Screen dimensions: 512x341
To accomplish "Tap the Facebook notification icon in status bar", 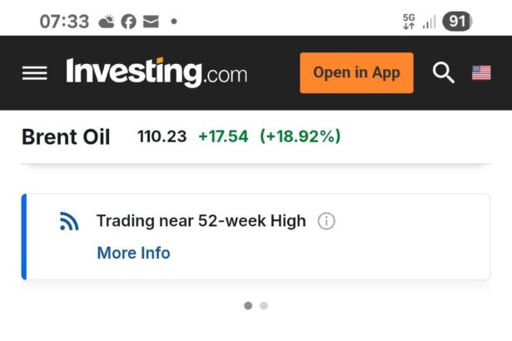I will 128,22.
